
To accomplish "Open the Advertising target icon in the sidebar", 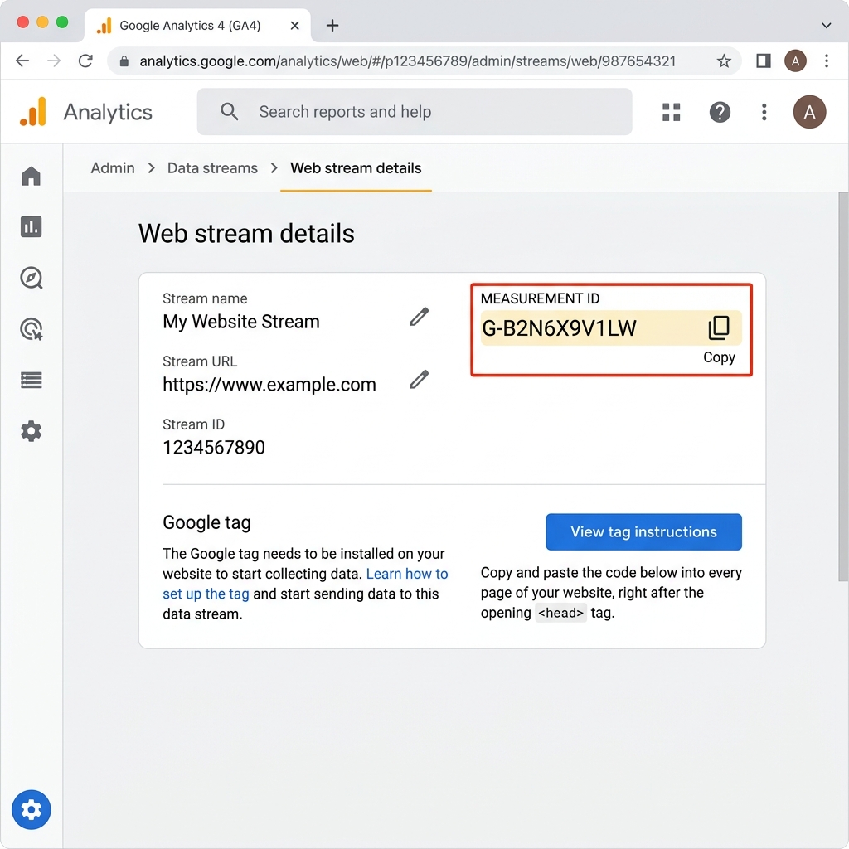I will 31,329.
